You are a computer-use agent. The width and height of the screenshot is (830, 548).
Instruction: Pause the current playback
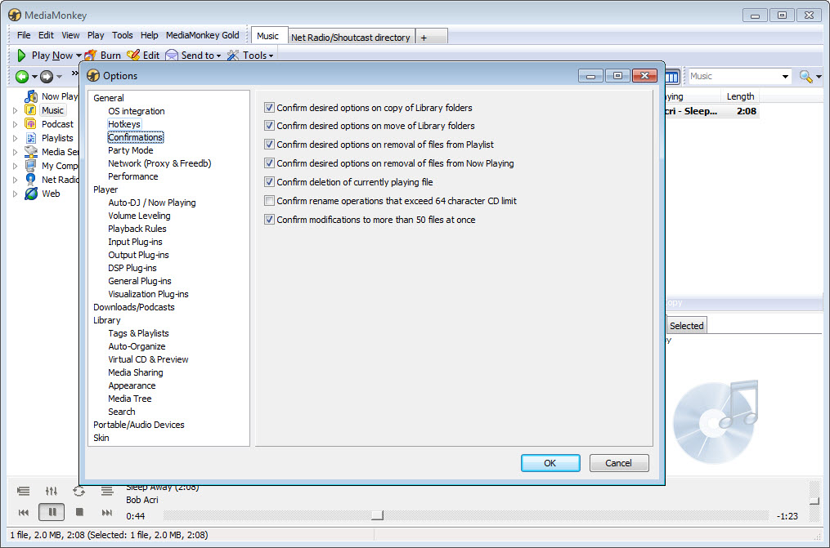point(52,512)
